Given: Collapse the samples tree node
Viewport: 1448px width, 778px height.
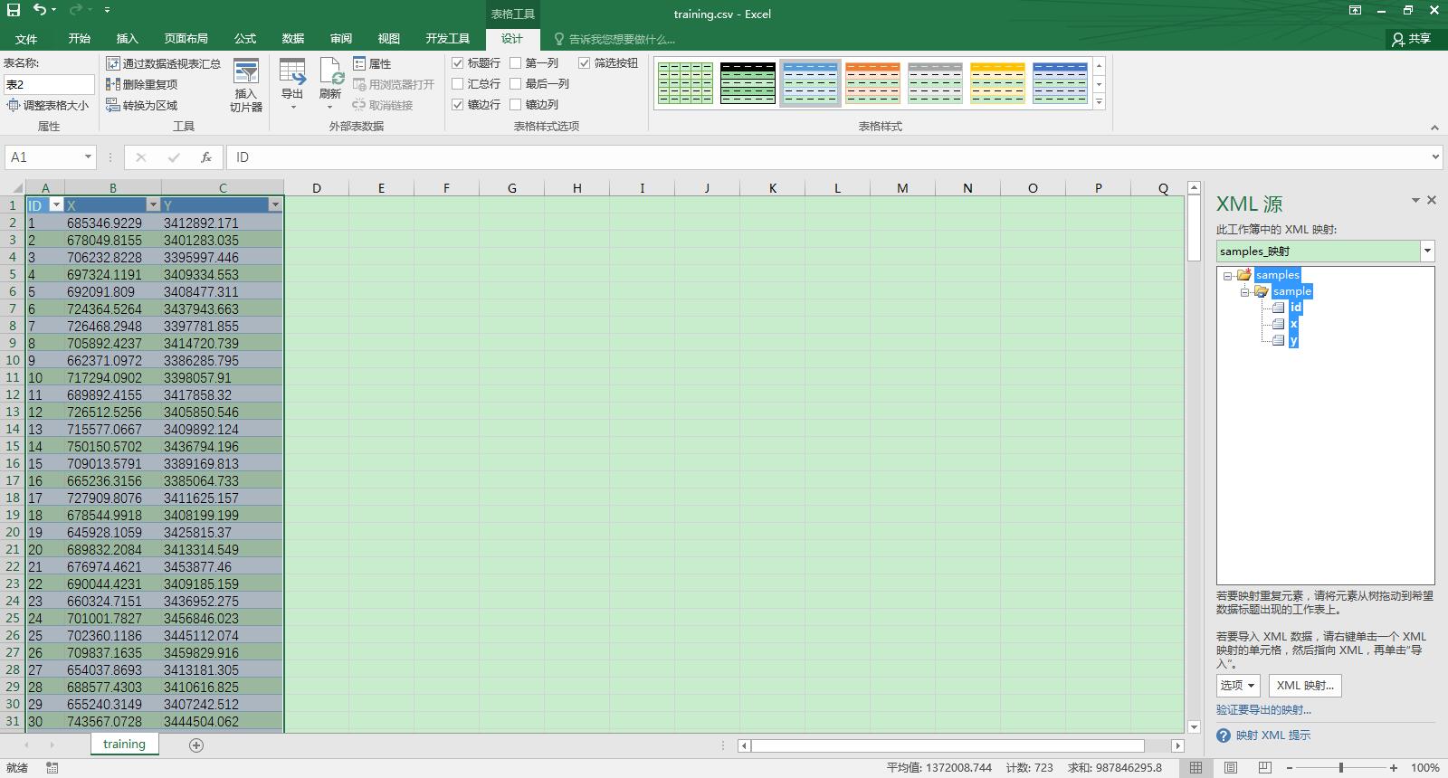Looking at the screenshot, I should (x=1227, y=276).
